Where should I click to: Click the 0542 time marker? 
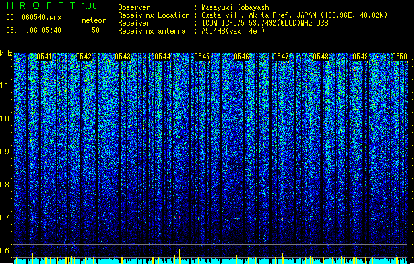(84, 57)
